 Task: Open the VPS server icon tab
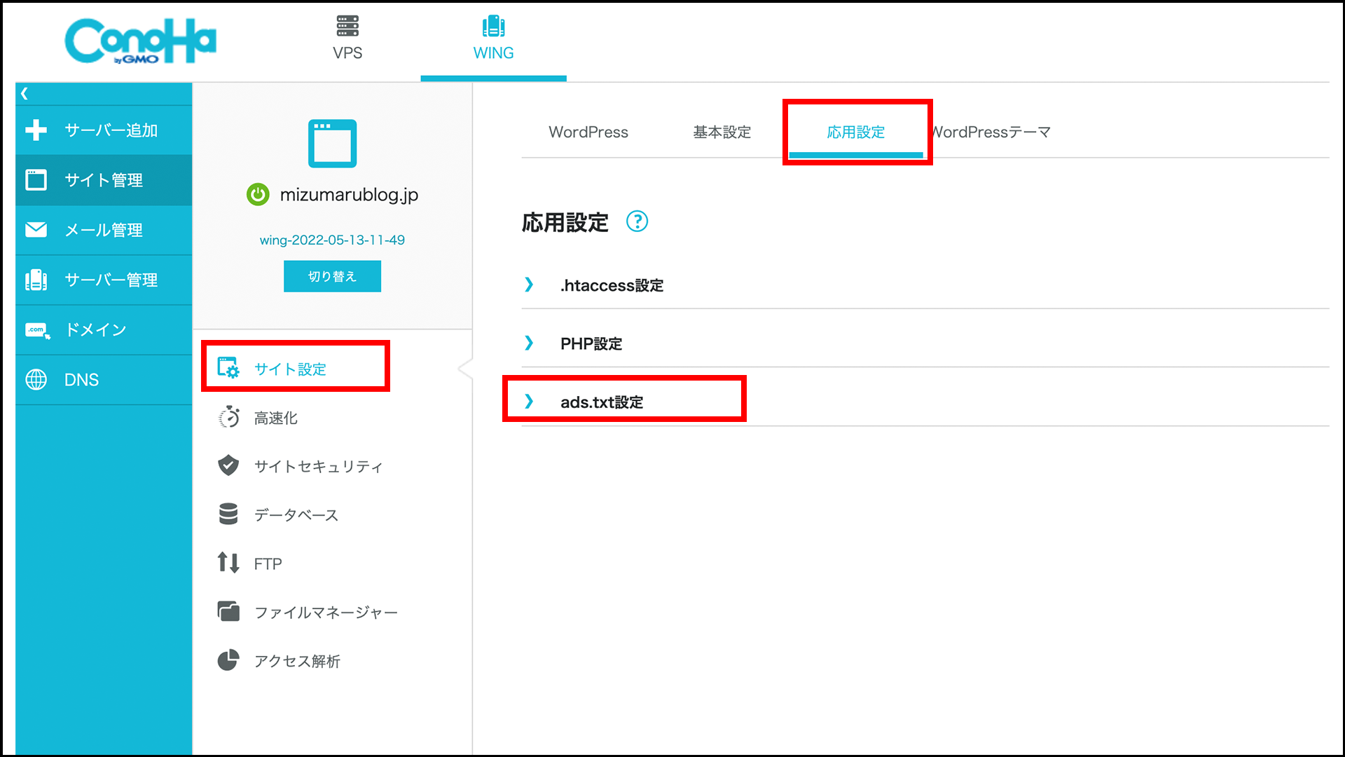(x=347, y=26)
